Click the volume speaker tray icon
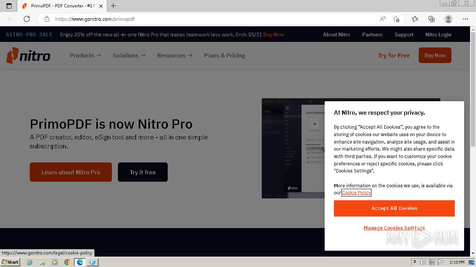The image size is (476, 267). click(x=423, y=262)
